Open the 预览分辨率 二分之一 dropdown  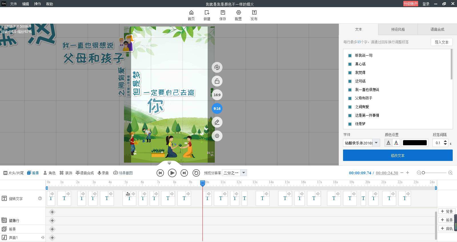(x=243, y=173)
